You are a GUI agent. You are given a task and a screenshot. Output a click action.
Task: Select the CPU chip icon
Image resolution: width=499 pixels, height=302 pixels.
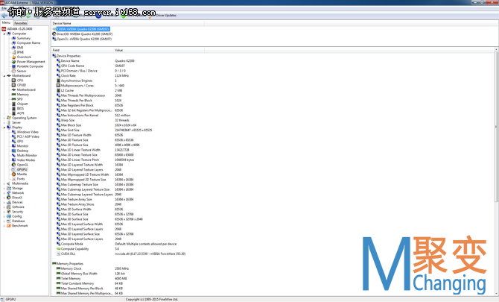point(13,81)
